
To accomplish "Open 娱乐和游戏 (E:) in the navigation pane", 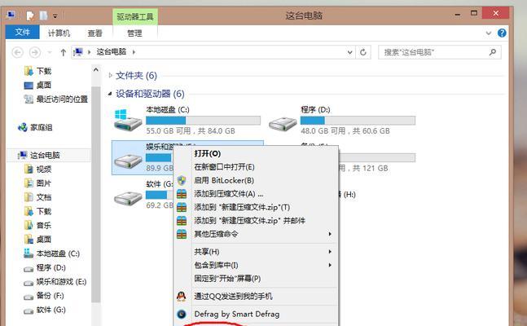I will click(x=61, y=282).
